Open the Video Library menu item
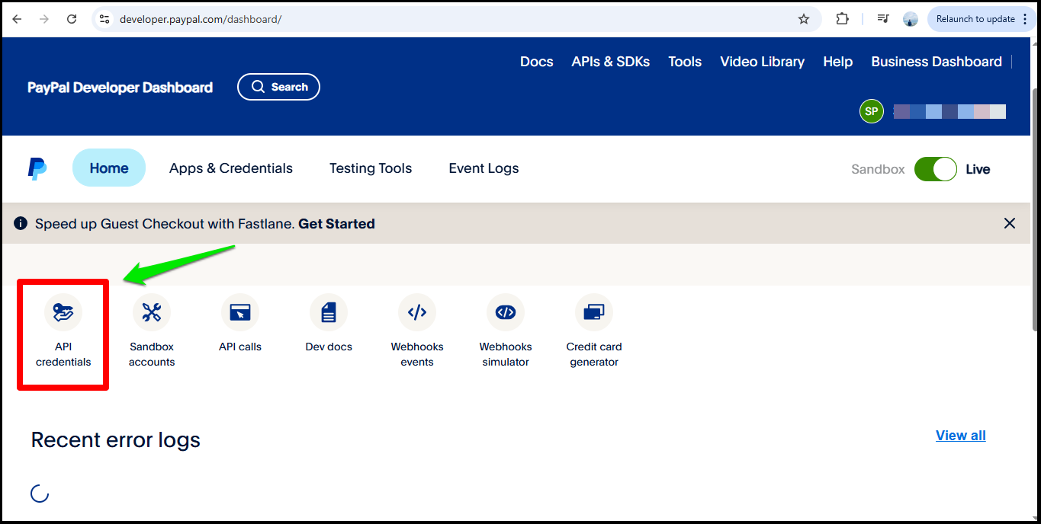The image size is (1041, 524). point(763,62)
